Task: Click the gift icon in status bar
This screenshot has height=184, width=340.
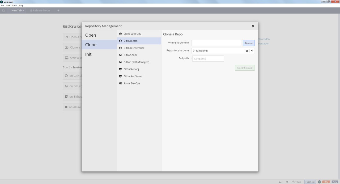Action: point(287,182)
